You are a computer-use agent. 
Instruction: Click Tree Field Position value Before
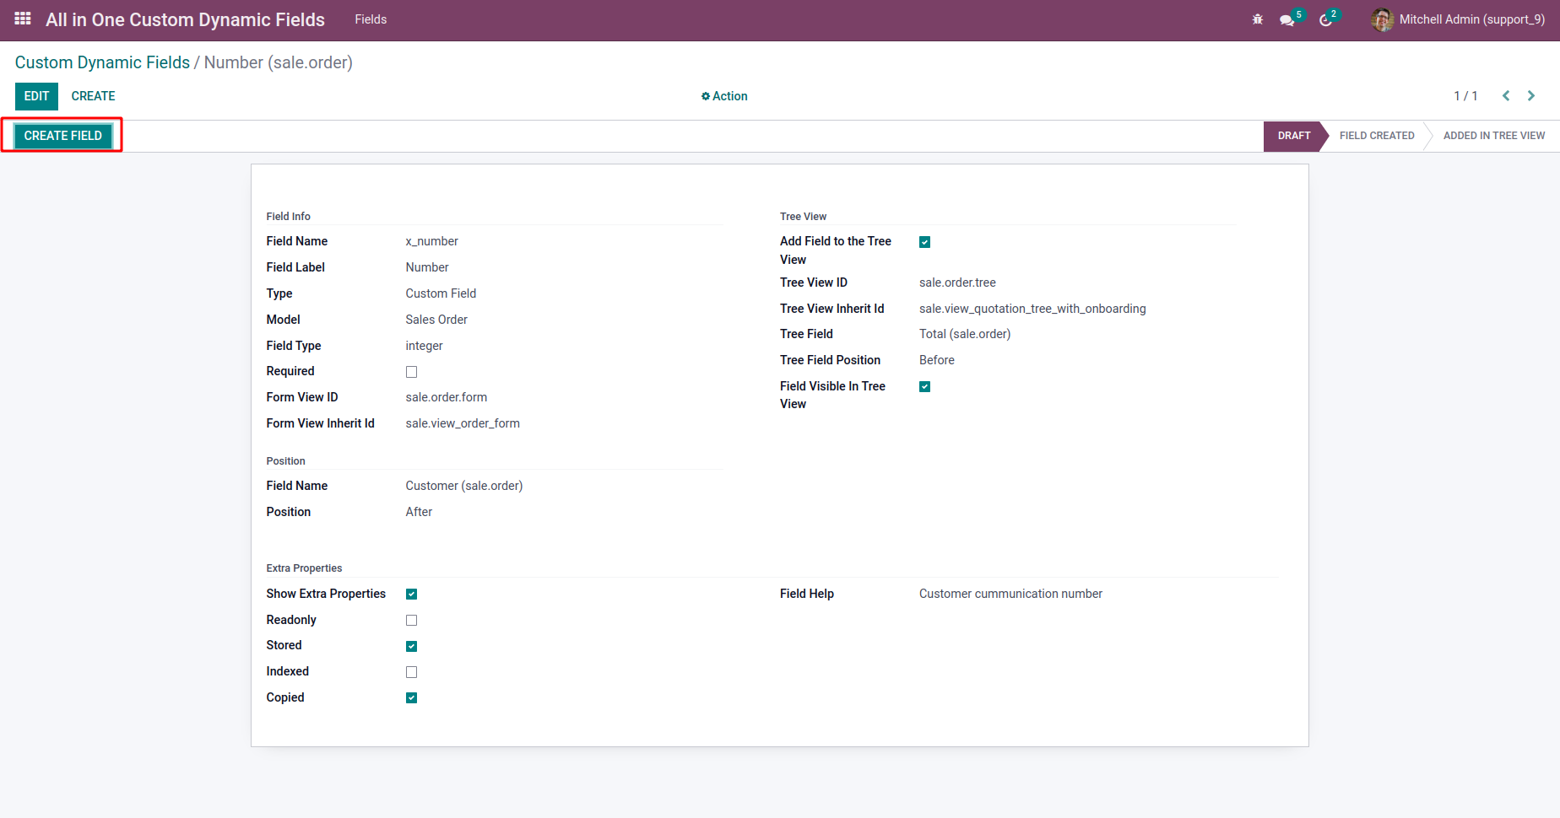937,360
